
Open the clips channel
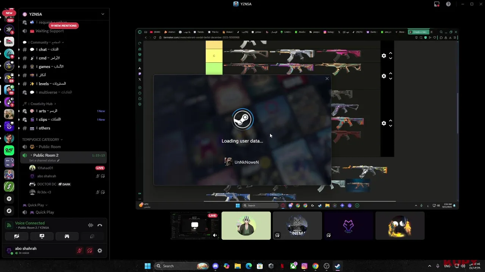[x=63, y=119]
